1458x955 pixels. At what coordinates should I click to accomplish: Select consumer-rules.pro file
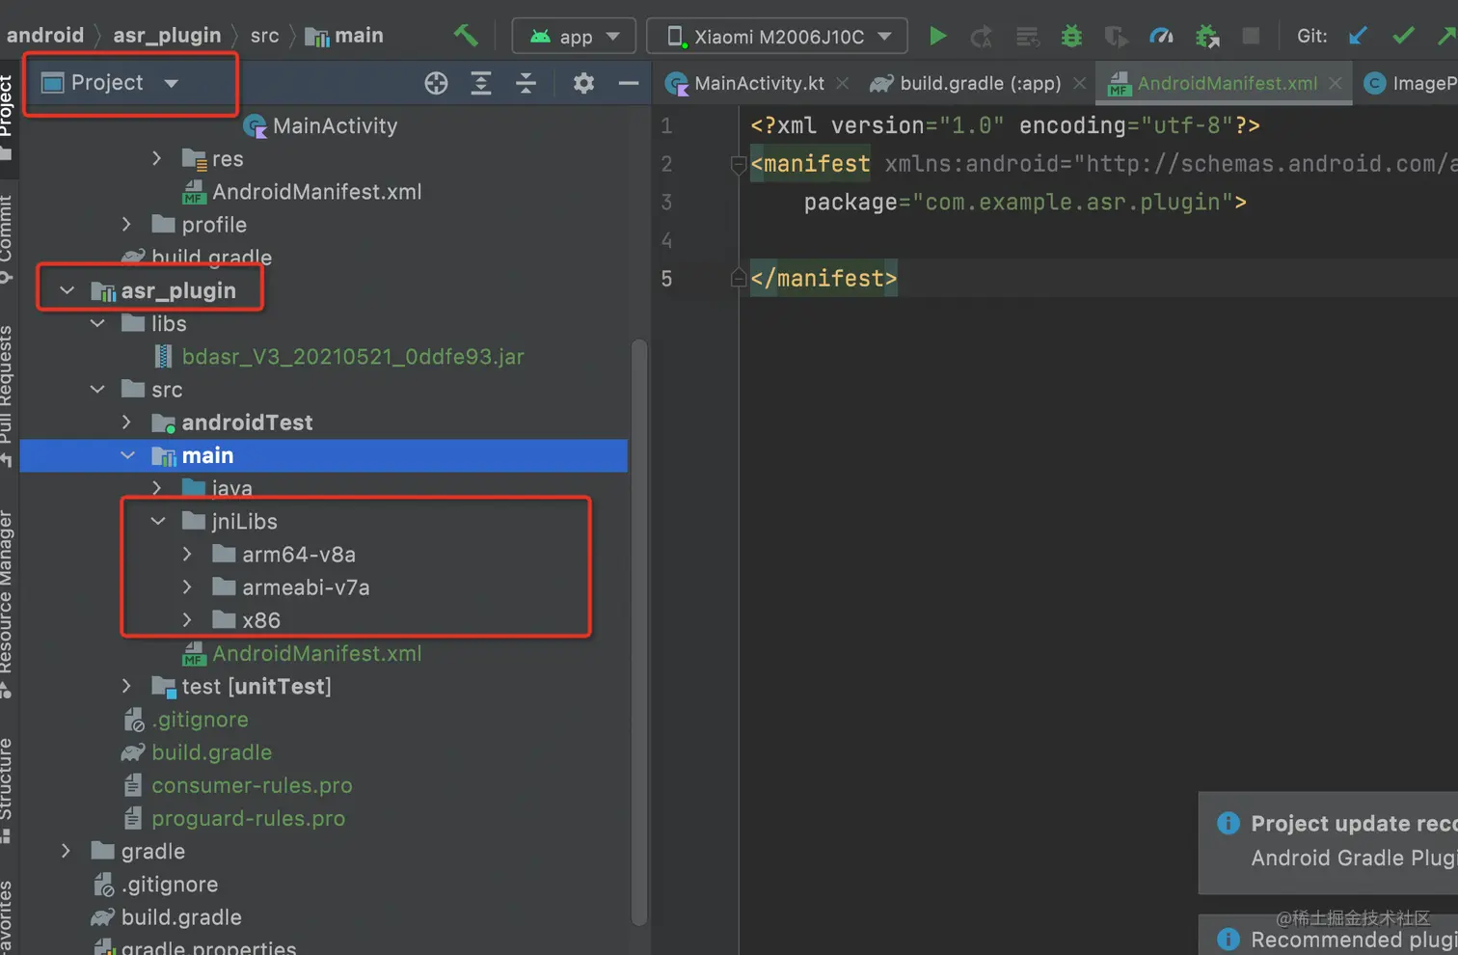tap(238, 785)
